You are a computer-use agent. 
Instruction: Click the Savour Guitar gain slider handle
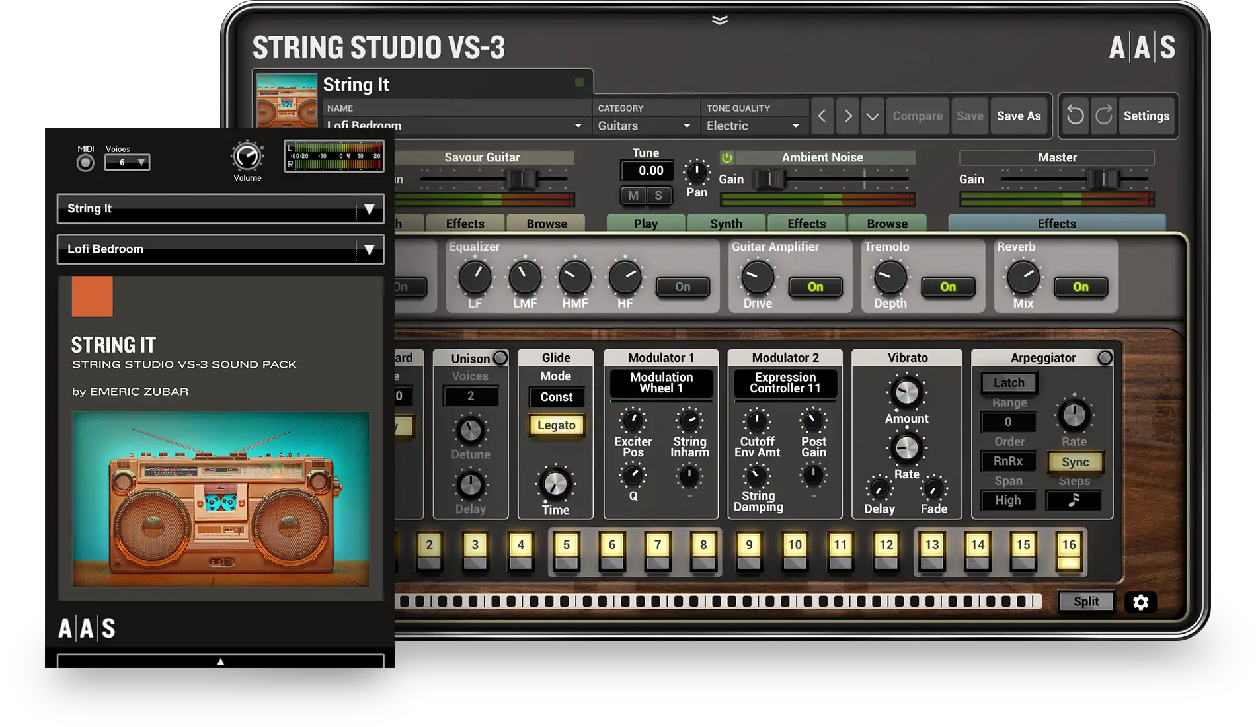click(x=522, y=179)
